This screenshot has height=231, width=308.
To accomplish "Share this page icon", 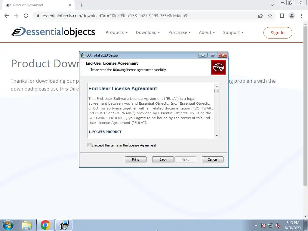I will pyautogui.click(x=260, y=16).
